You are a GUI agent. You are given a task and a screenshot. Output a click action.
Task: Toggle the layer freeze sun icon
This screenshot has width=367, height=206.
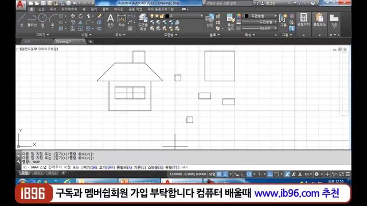tap(157, 16)
